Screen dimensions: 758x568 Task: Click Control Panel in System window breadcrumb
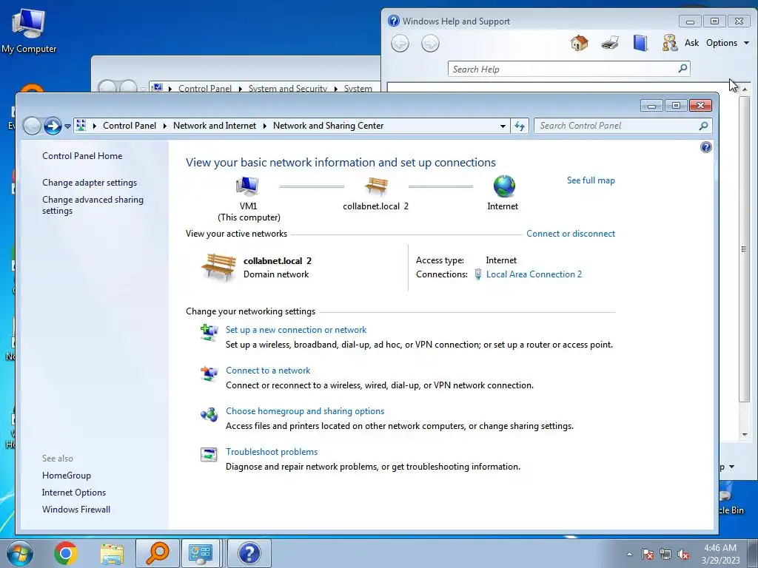point(205,89)
